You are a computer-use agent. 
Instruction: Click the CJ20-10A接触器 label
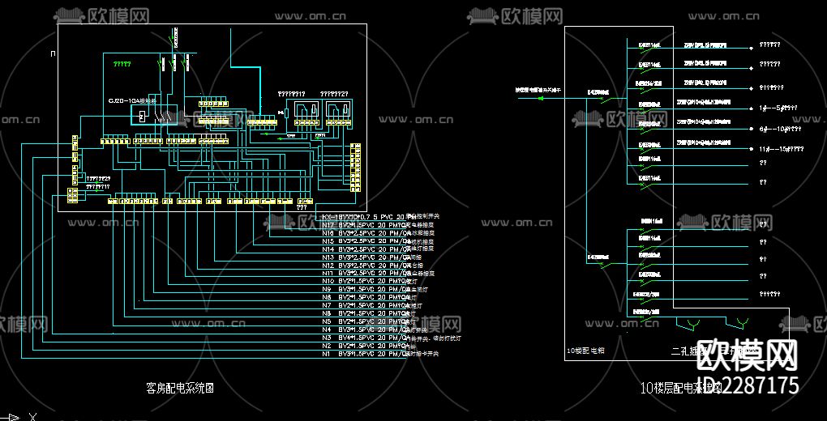[x=132, y=100]
